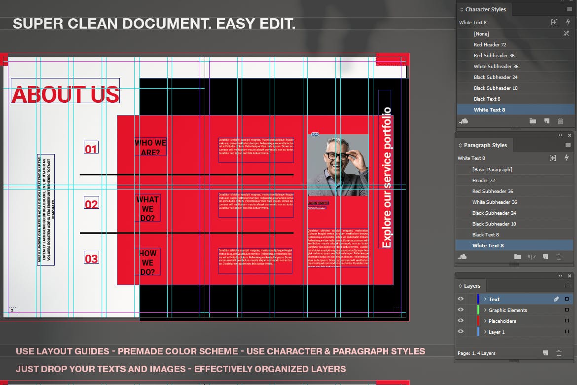Create a new layer in Layers panel
This screenshot has width=577, height=385.
[545, 353]
